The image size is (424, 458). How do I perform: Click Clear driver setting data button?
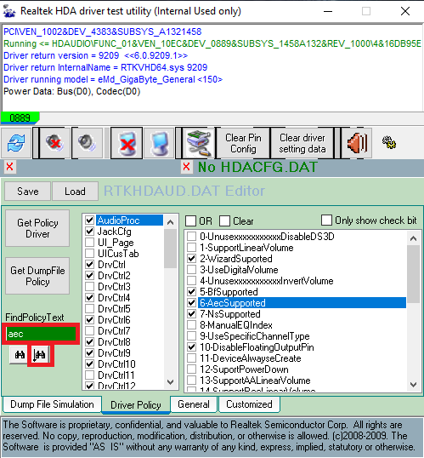[x=302, y=143]
